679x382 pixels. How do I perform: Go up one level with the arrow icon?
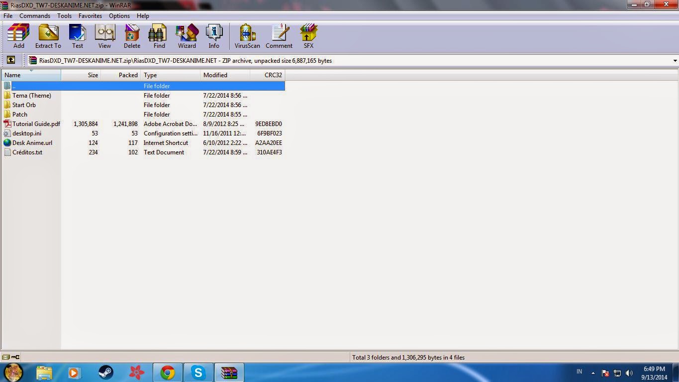point(10,60)
